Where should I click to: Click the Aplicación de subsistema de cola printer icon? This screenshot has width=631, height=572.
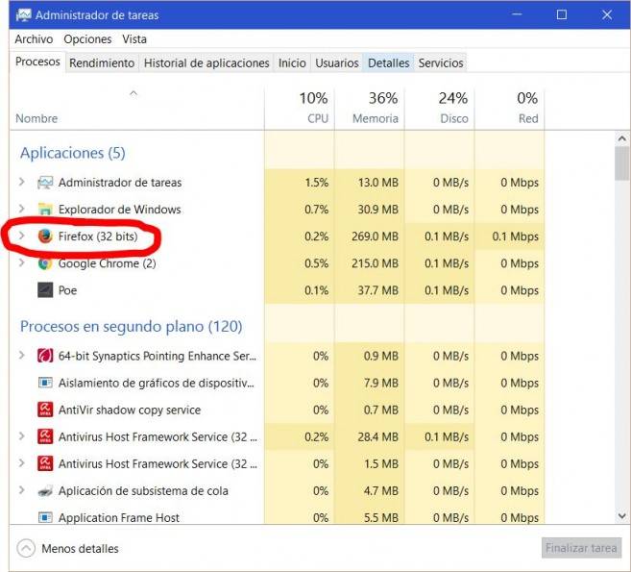pos(45,491)
